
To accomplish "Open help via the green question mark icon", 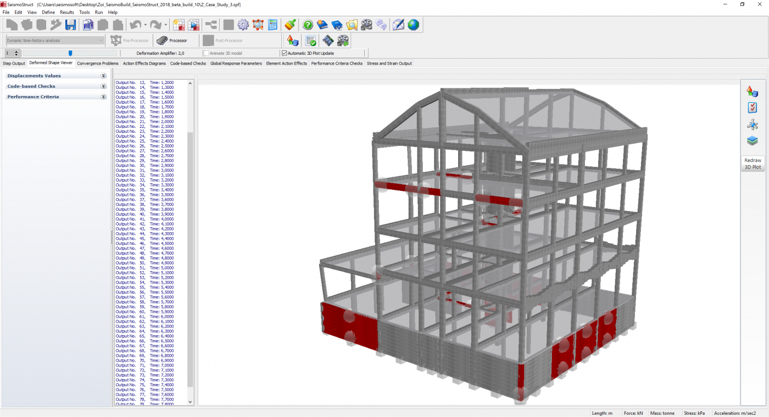I will [x=308, y=25].
